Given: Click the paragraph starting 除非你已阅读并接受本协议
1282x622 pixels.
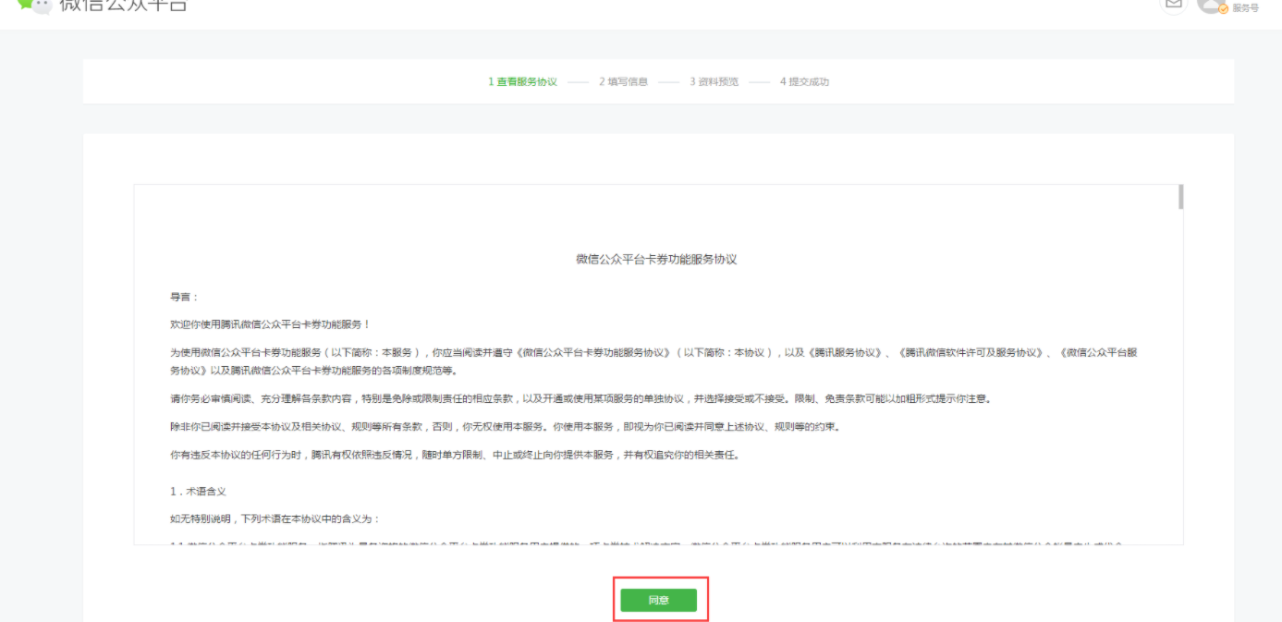Looking at the screenshot, I should pyautogui.click(x=504, y=427).
